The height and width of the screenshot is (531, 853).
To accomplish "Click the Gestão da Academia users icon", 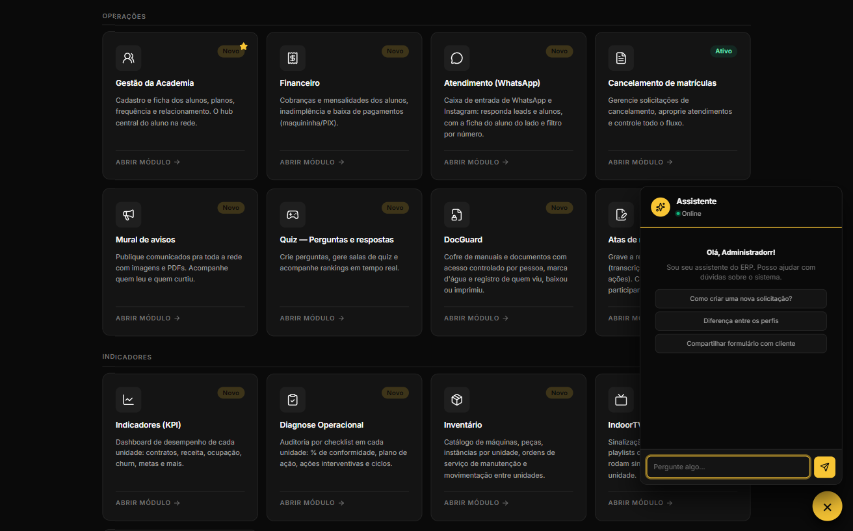I will [128, 58].
